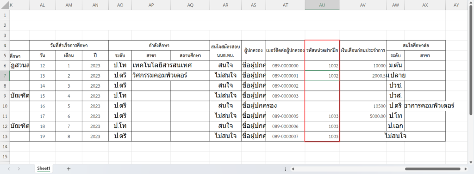Select cell containing salary 10500

363,106
